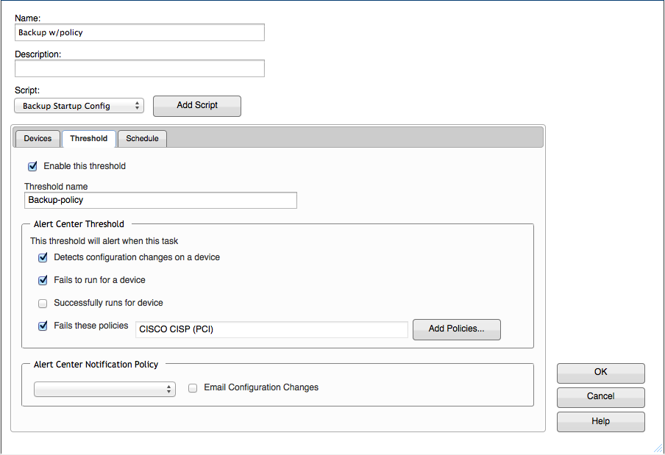
Task: Select the Threshold tab
Action: click(88, 138)
